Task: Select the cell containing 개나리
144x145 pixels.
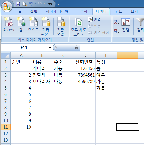Action: click(x=42, y=68)
